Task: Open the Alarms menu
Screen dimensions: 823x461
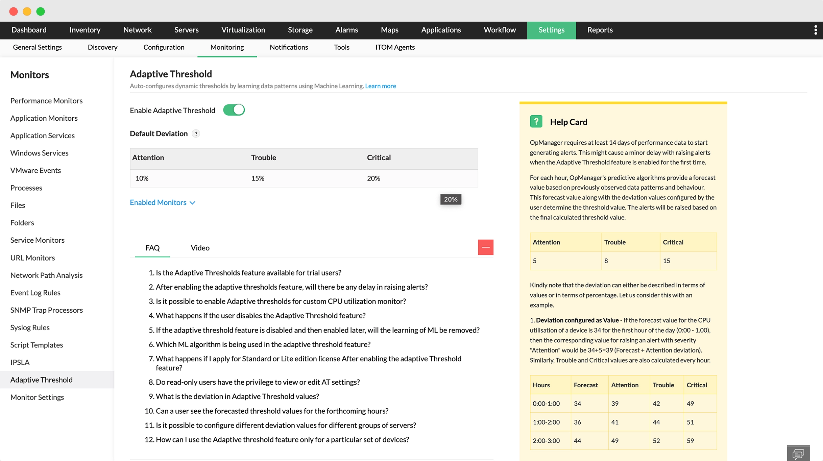Action: [346, 30]
